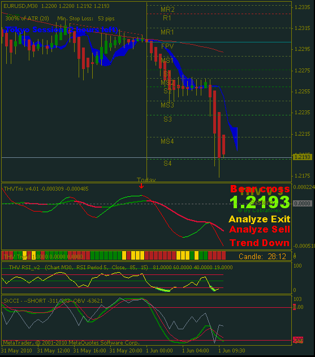The width and height of the screenshot is (315, 357).
Task: Click the 1 Jun 00:00 time axis label
Action: [x=159, y=350]
